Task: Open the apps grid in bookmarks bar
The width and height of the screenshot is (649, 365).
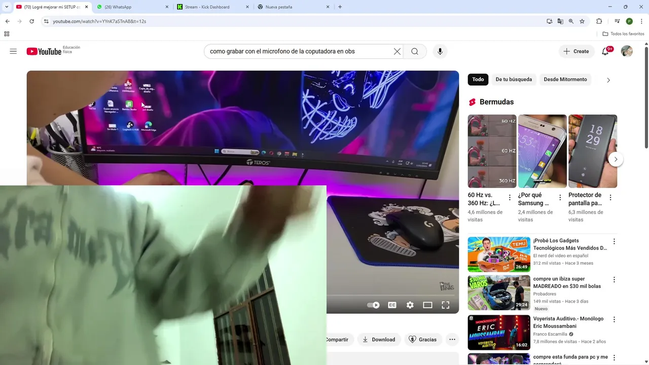Action: (7, 34)
